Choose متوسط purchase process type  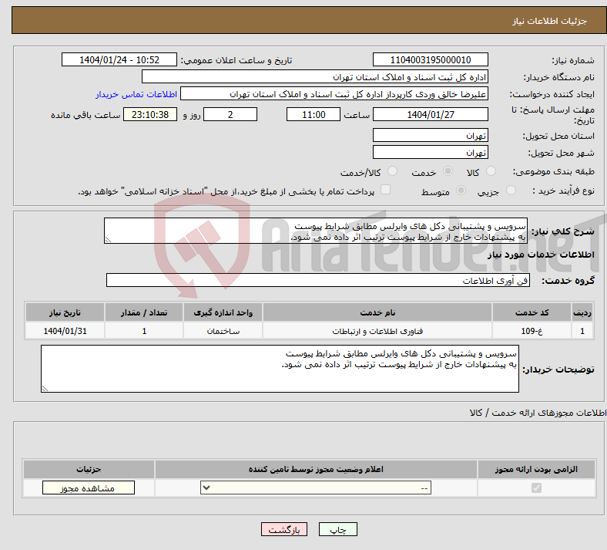pos(461,191)
